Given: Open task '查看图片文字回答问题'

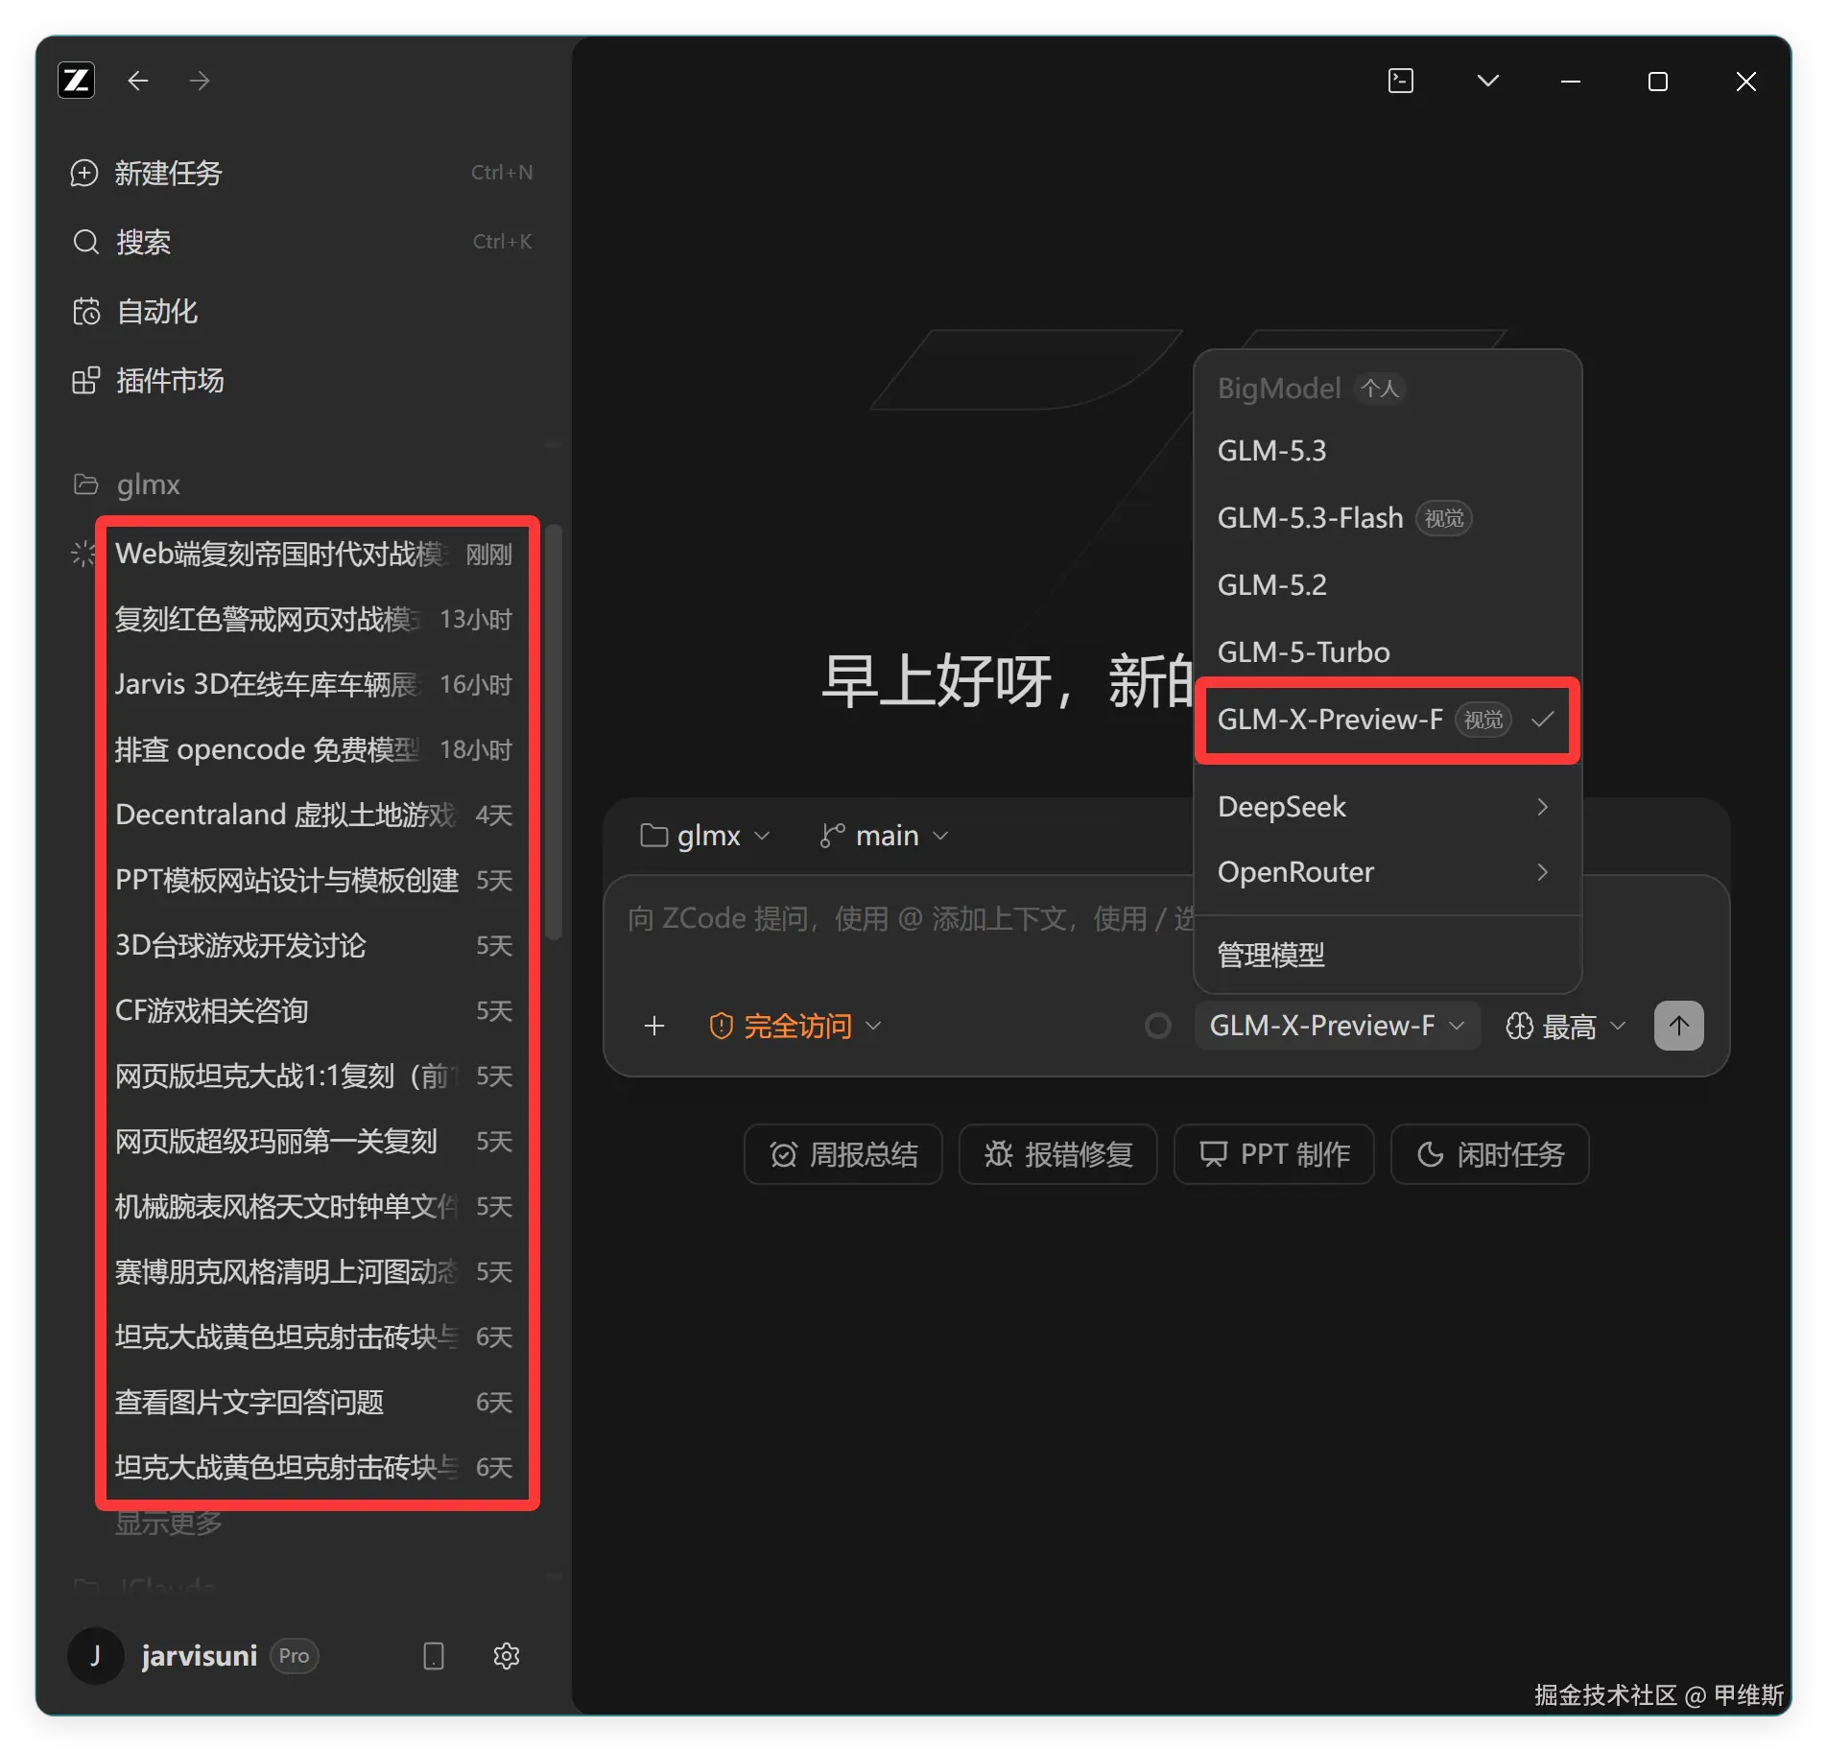Looking at the screenshot, I should [314, 1402].
